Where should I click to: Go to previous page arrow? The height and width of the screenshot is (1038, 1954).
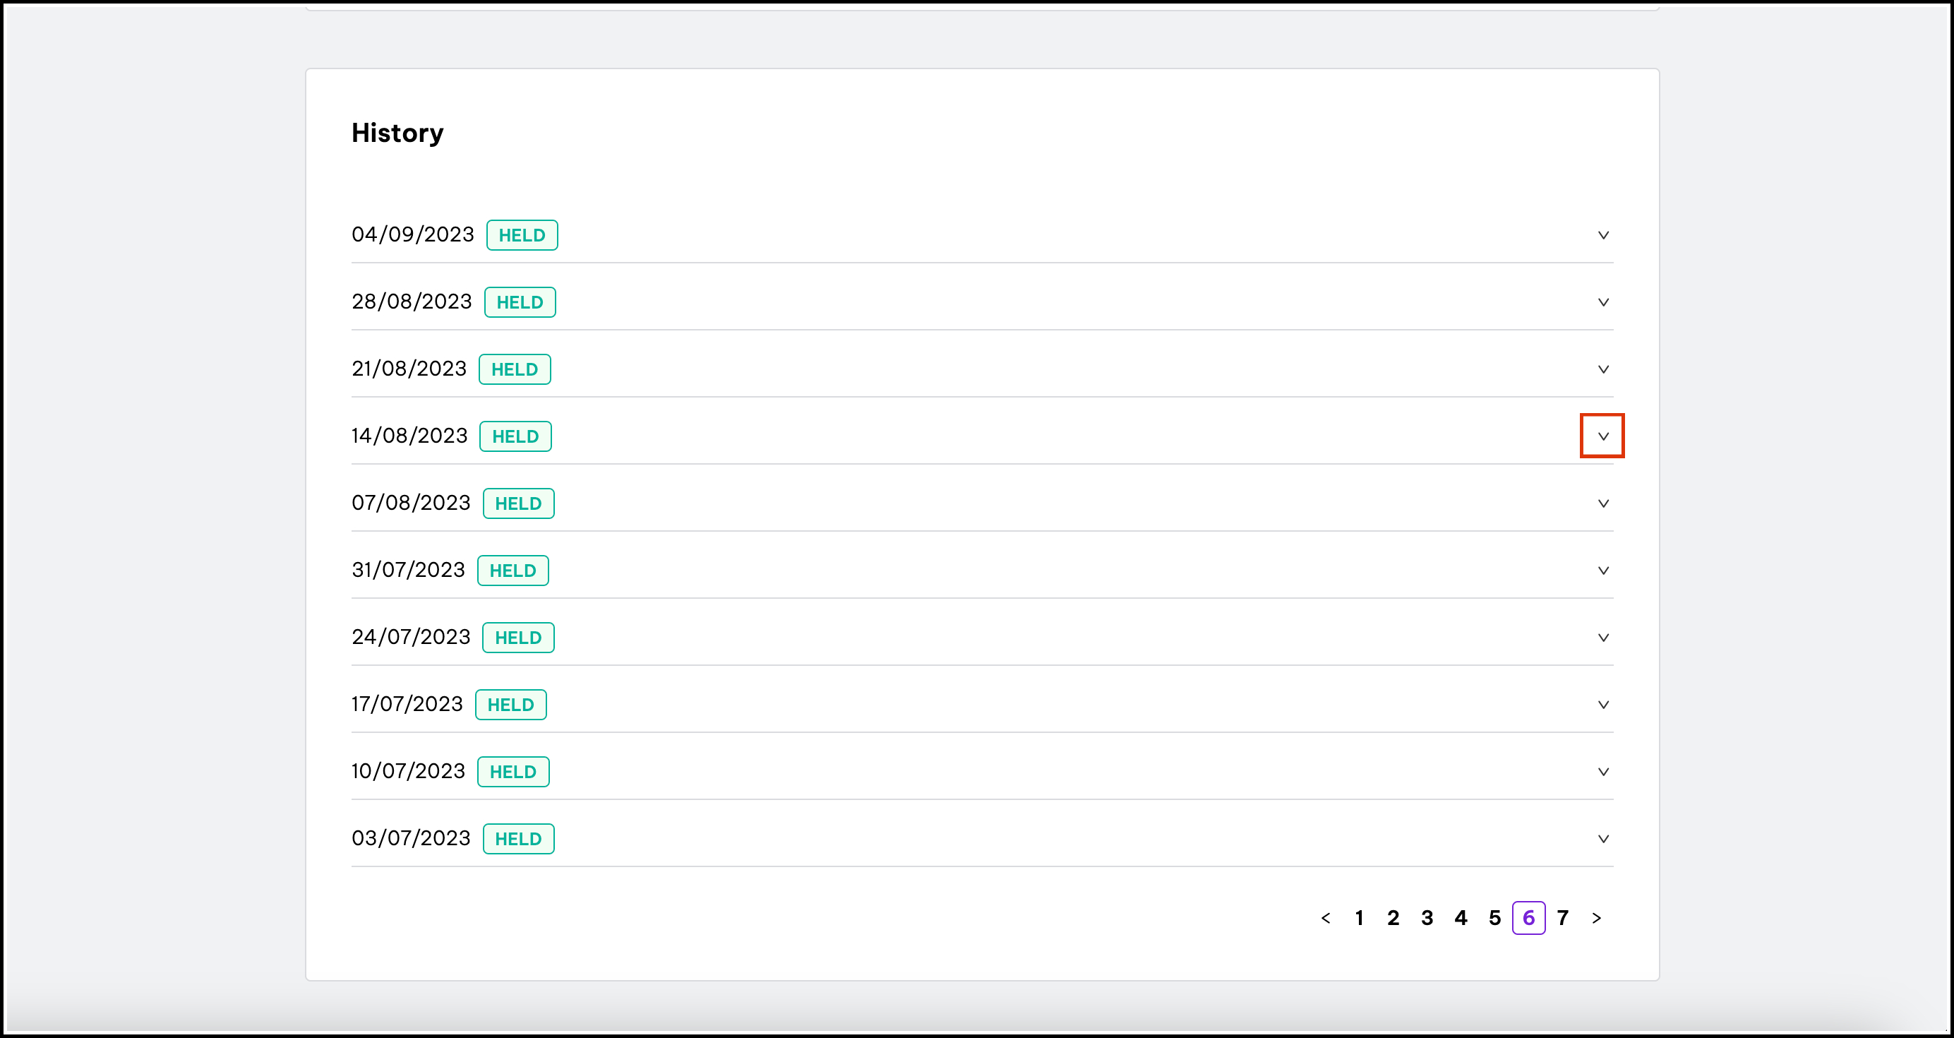(x=1325, y=918)
